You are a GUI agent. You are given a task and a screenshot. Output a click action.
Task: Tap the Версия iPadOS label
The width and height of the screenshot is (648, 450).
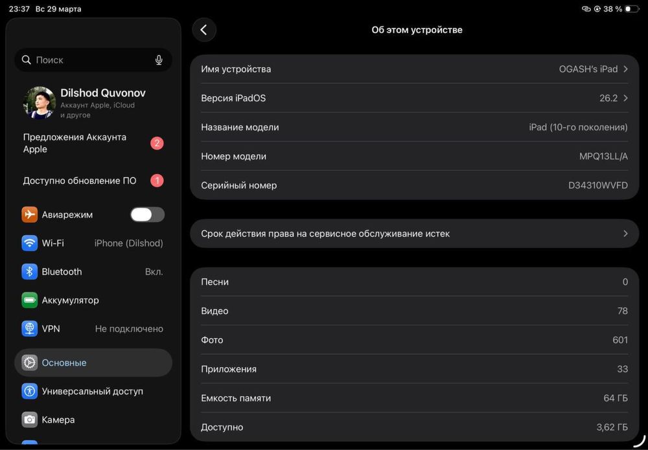coord(233,98)
